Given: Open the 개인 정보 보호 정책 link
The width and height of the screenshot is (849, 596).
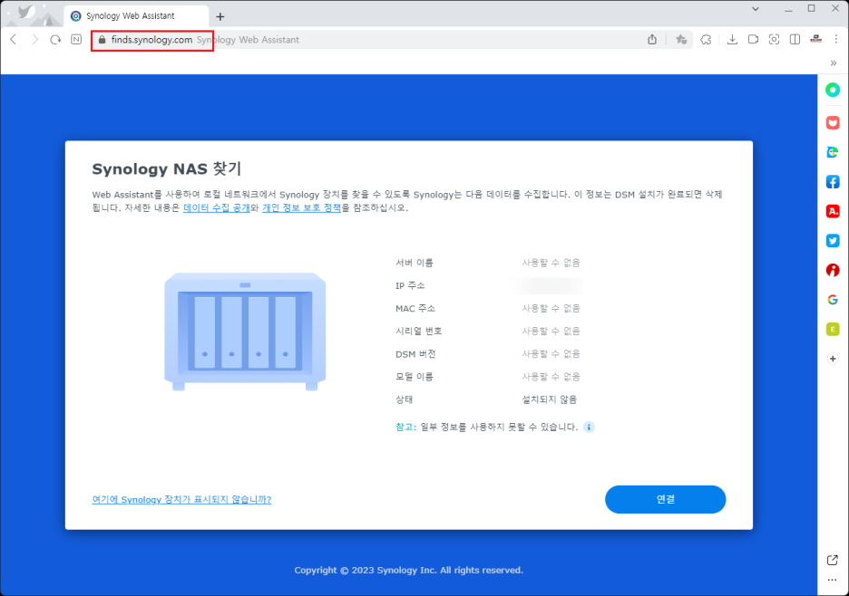Looking at the screenshot, I should 301,207.
